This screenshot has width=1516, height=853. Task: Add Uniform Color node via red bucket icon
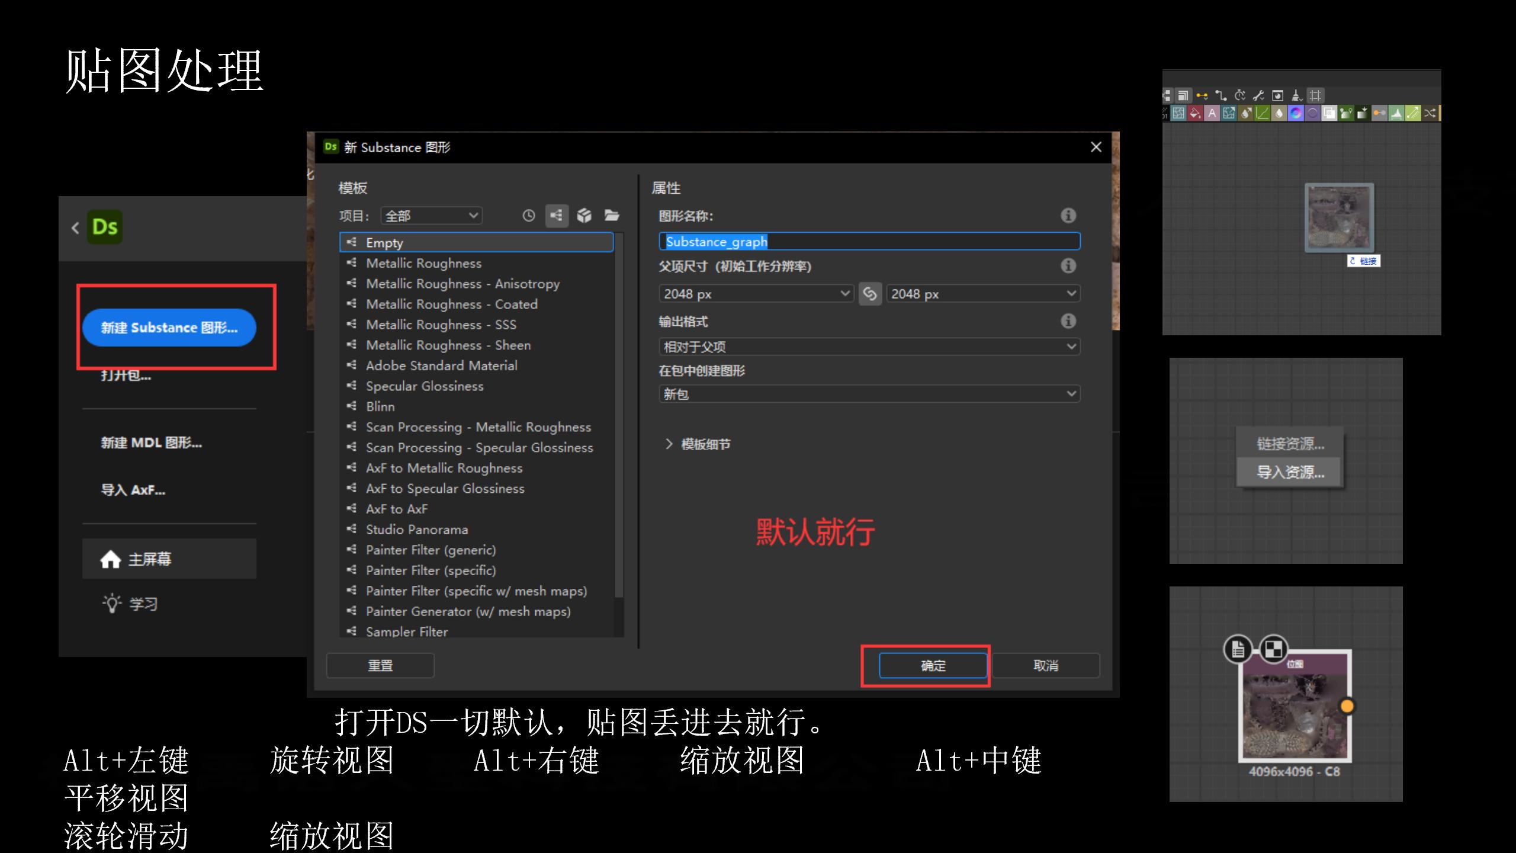tap(1195, 113)
